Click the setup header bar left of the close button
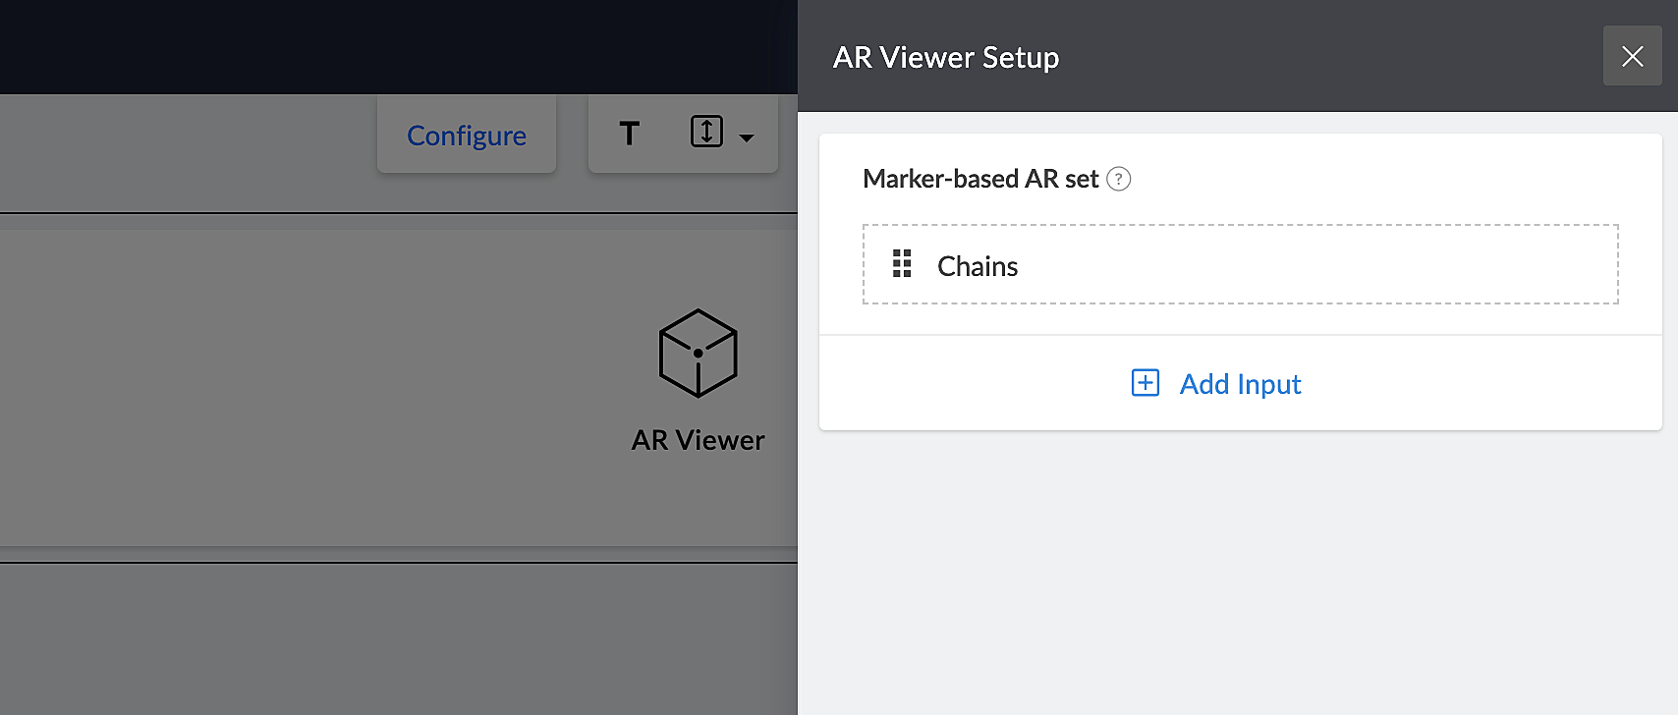 pos(1326,57)
